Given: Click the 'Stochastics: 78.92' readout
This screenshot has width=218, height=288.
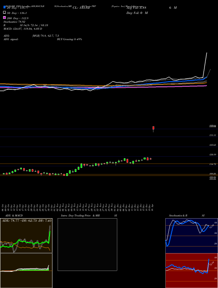Looking at the screenshot, I should tap(14, 22).
